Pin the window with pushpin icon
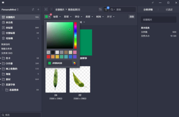 point(153,2)
